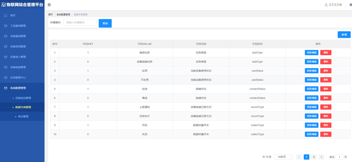Click 查看/编辑 for the 维保任务 row

312,53
